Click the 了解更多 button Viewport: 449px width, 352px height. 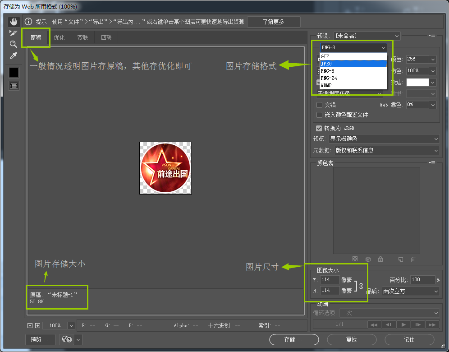tap(274, 22)
